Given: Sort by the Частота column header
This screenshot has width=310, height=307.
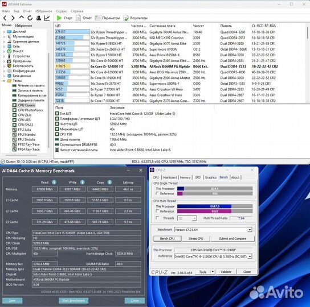Looking at the screenshot, I should click(x=139, y=26).
